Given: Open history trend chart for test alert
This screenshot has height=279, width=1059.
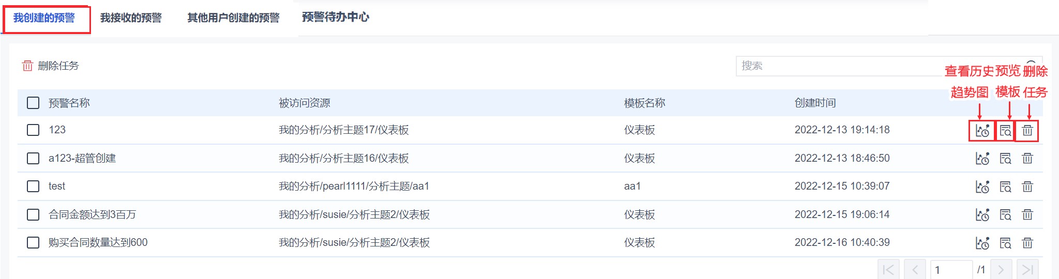Looking at the screenshot, I should coord(982,187).
